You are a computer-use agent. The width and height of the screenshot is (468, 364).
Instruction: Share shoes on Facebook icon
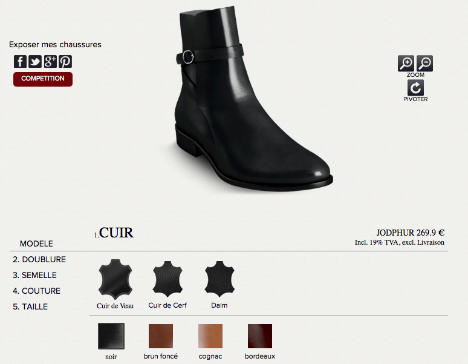(x=20, y=62)
